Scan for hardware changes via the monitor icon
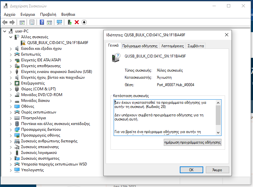Viewport: 253px width, 187px height. coord(59,22)
